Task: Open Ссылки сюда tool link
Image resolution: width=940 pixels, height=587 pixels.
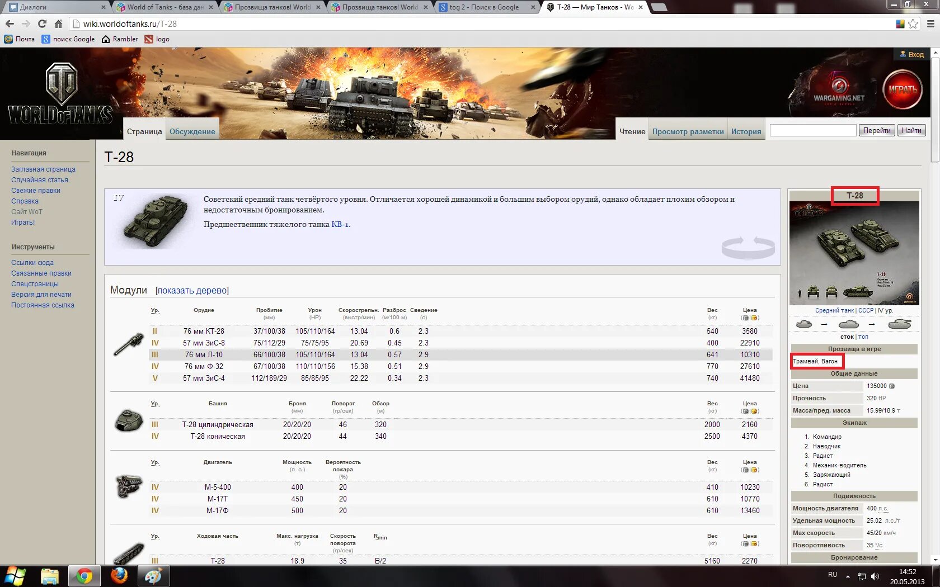Action: (x=32, y=262)
